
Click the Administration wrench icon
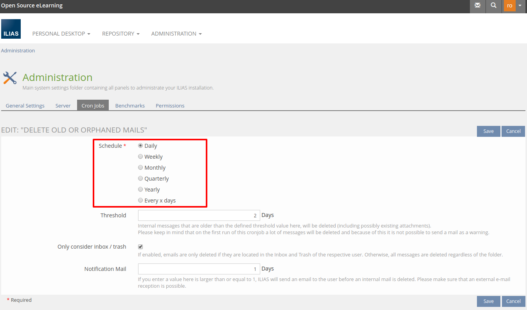tap(10, 78)
